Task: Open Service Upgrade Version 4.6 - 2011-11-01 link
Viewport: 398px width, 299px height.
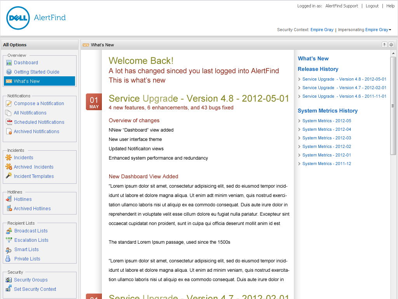Action: [344, 97]
